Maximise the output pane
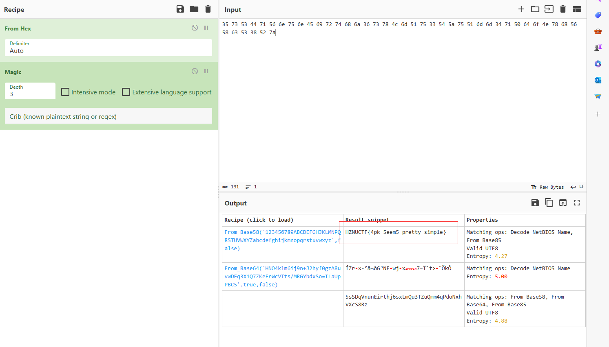 (x=577, y=203)
